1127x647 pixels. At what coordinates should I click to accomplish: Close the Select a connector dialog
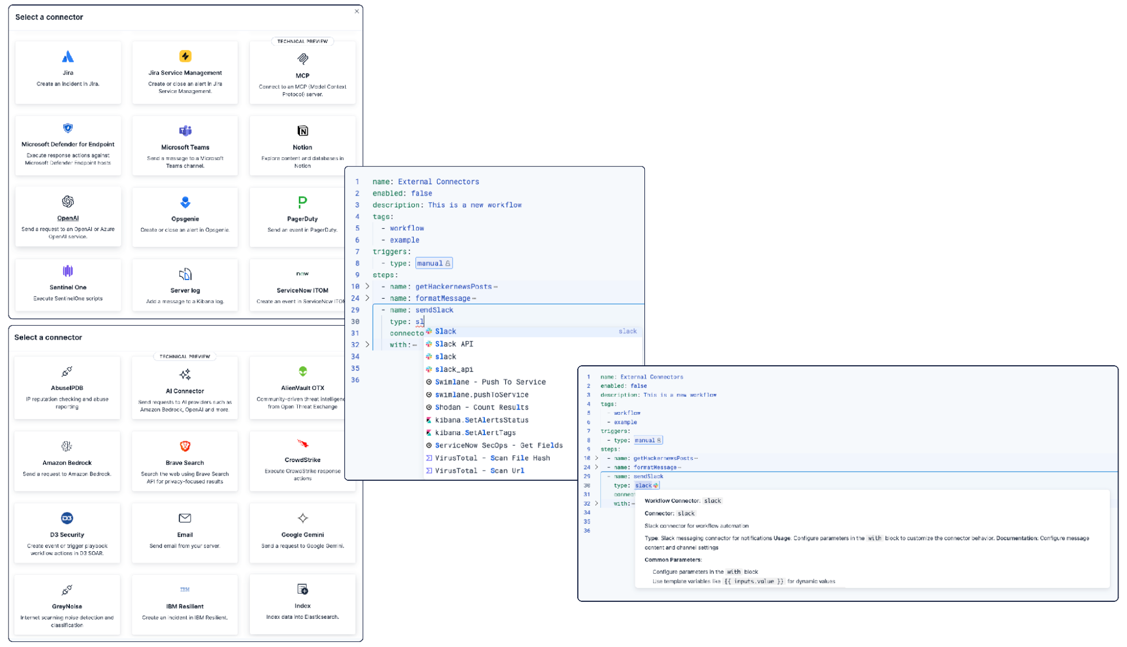pos(356,11)
